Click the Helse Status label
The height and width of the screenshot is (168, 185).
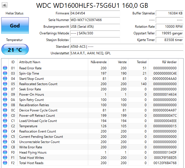point(14,13)
